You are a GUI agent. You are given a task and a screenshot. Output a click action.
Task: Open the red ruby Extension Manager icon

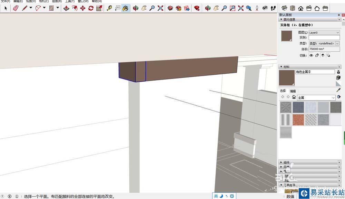click(197, 8)
